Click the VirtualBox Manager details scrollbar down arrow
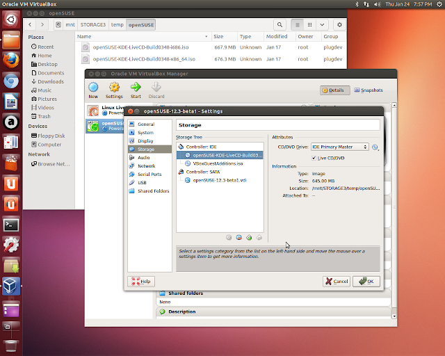This screenshot has height=356, width=445. [394, 316]
